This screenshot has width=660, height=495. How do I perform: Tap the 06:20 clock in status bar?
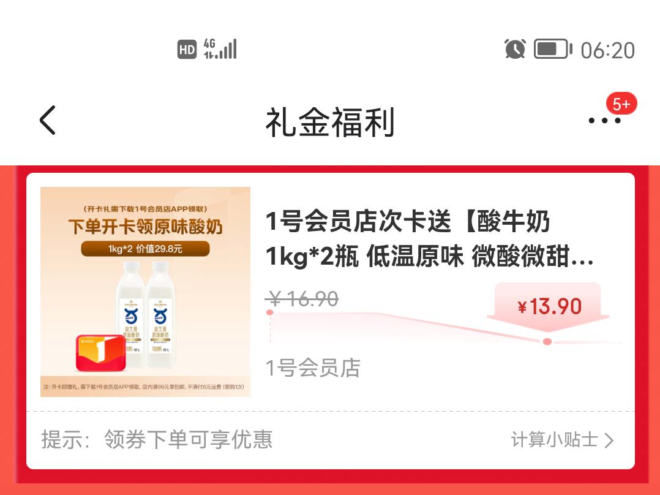click(x=608, y=50)
